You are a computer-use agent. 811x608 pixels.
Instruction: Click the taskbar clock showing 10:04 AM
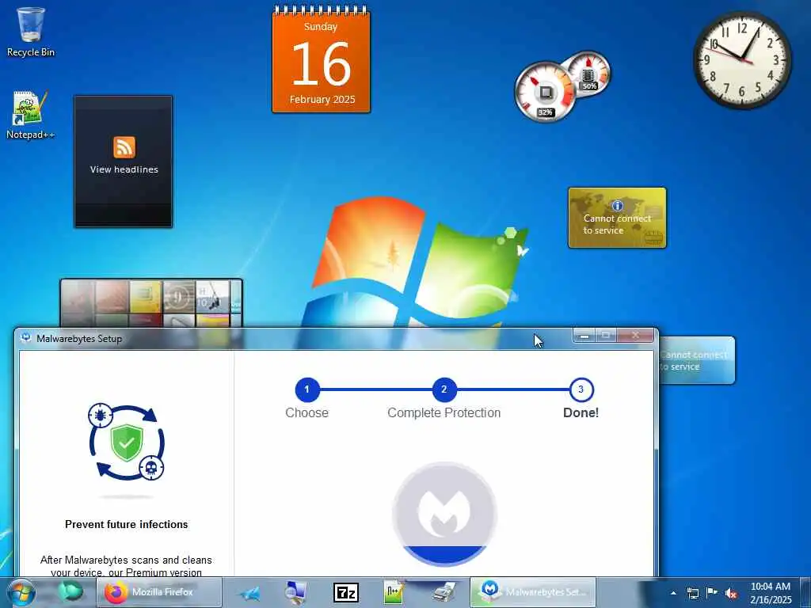click(x=771, y=593)
